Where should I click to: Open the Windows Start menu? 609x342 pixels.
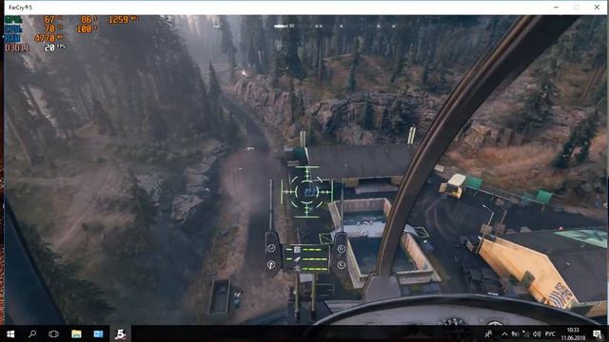(10, 333)
